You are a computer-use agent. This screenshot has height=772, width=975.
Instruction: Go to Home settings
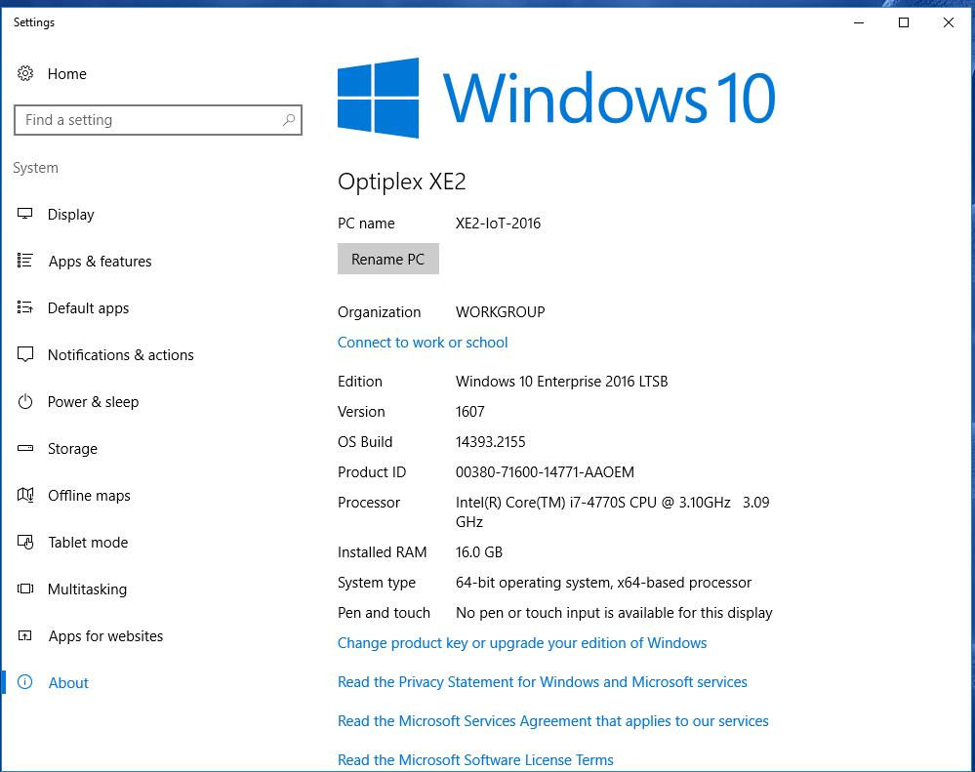click(x=67, y=74)
